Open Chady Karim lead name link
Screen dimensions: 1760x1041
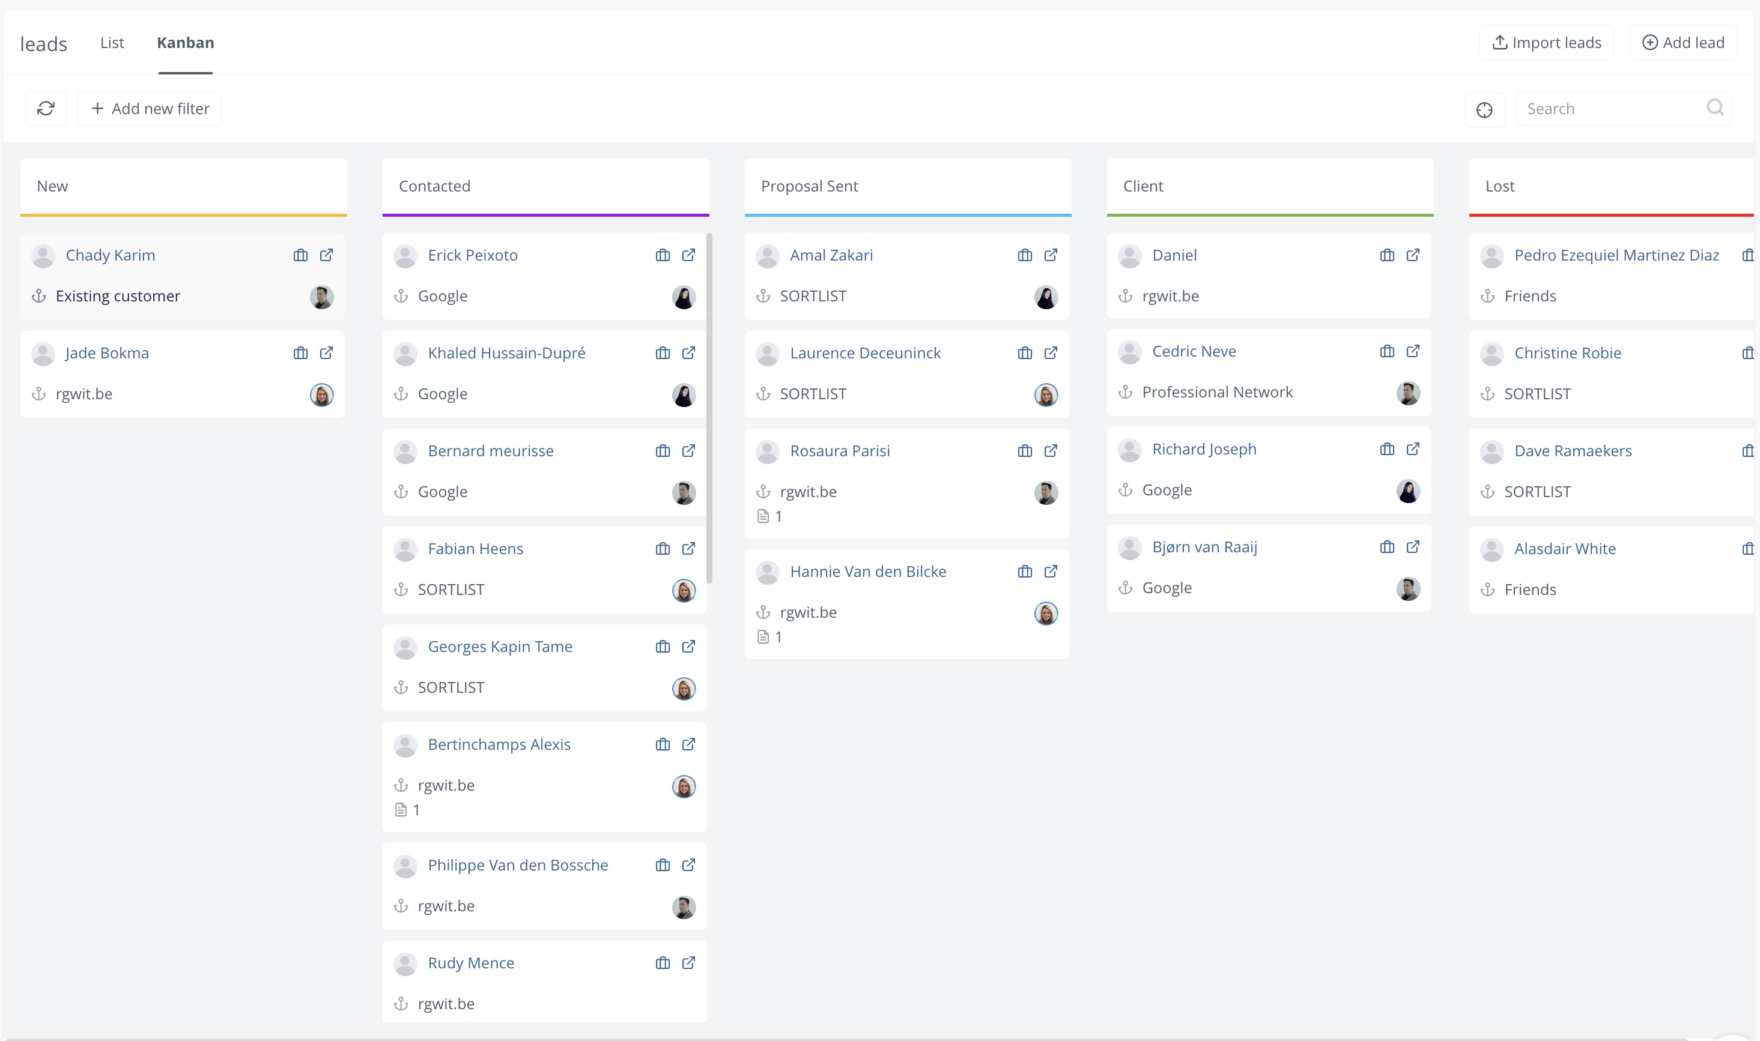click(x=110, y=255)
